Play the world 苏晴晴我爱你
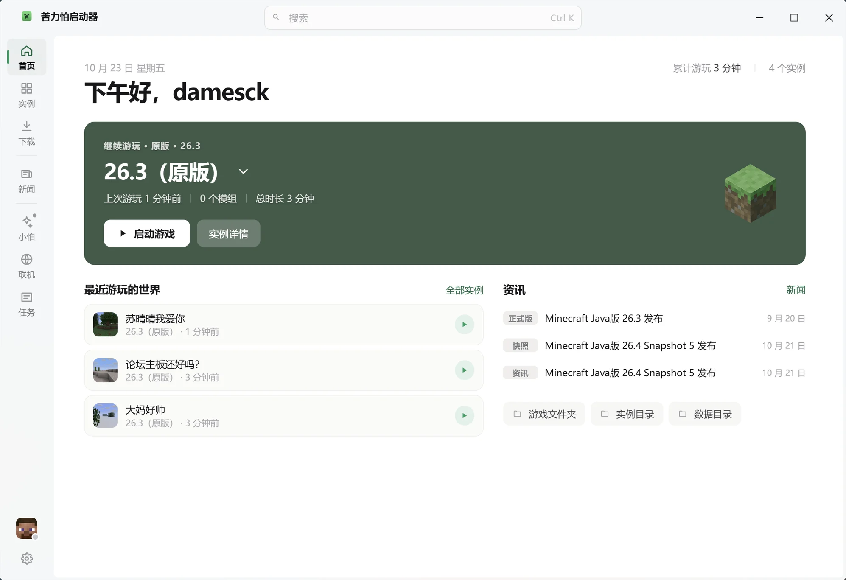This screenshot has height=580, width=846. 464,325
